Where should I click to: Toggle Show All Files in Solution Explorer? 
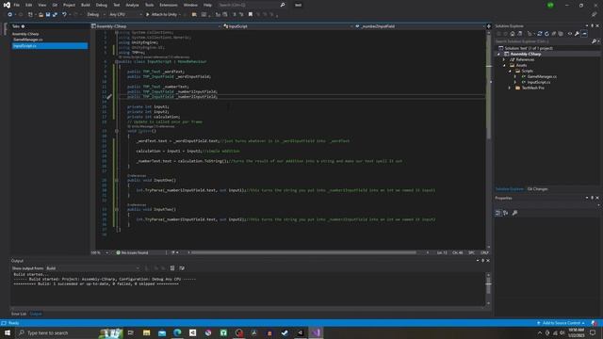(561, 34)
